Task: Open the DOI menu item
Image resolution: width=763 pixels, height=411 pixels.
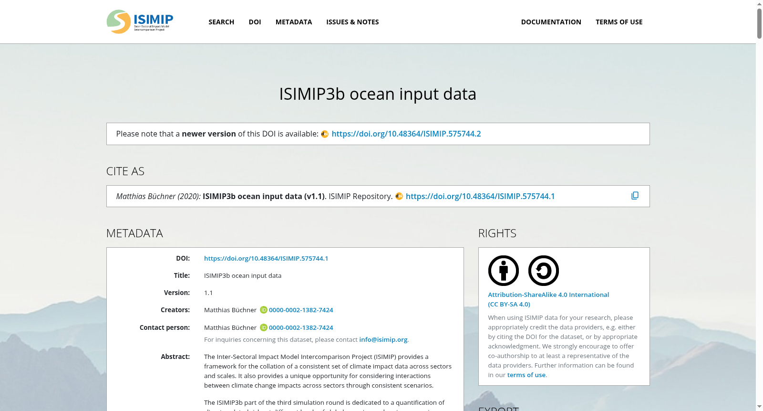Action: [255, 22]
